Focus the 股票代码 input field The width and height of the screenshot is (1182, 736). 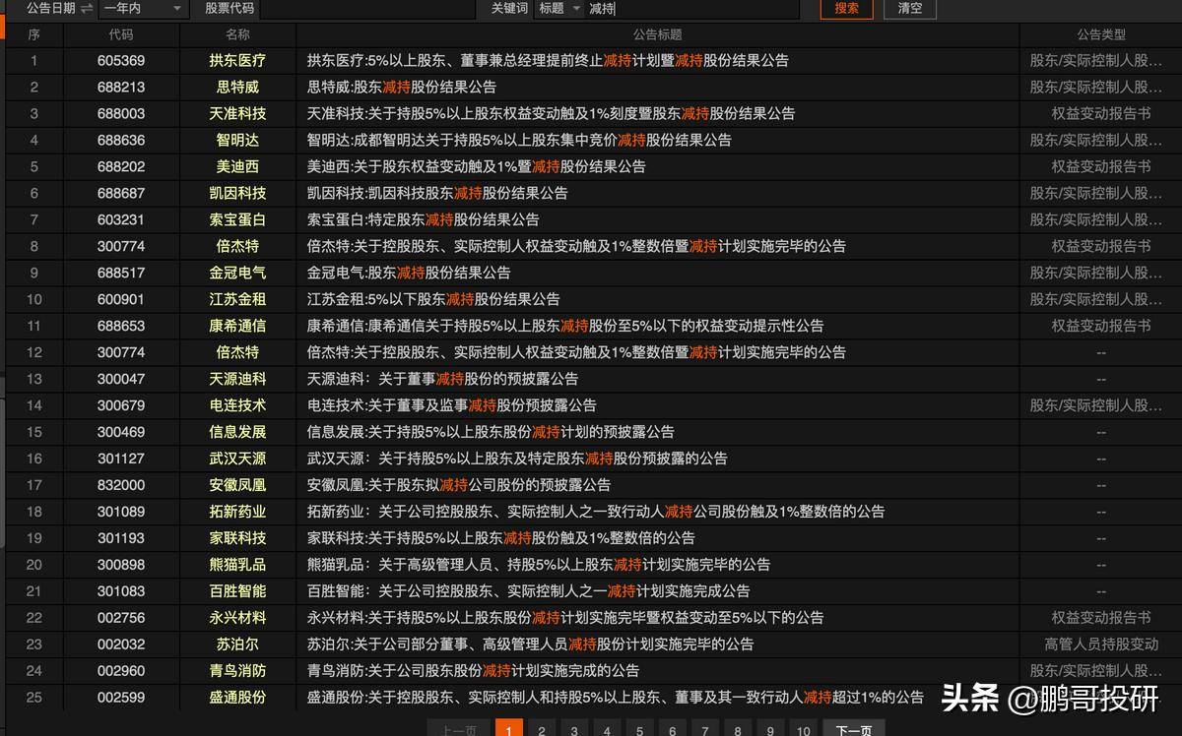click(x=366, y=8)
